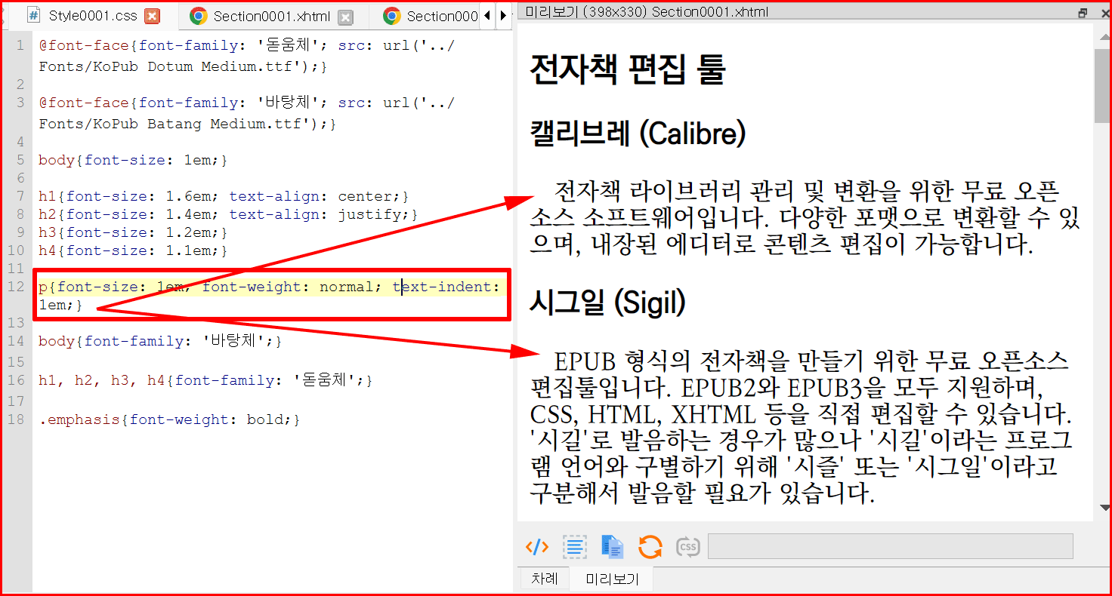Open the 차례 tab at the bottom
This screenshot has width=1112, height=596.
(x=544, y=579)
